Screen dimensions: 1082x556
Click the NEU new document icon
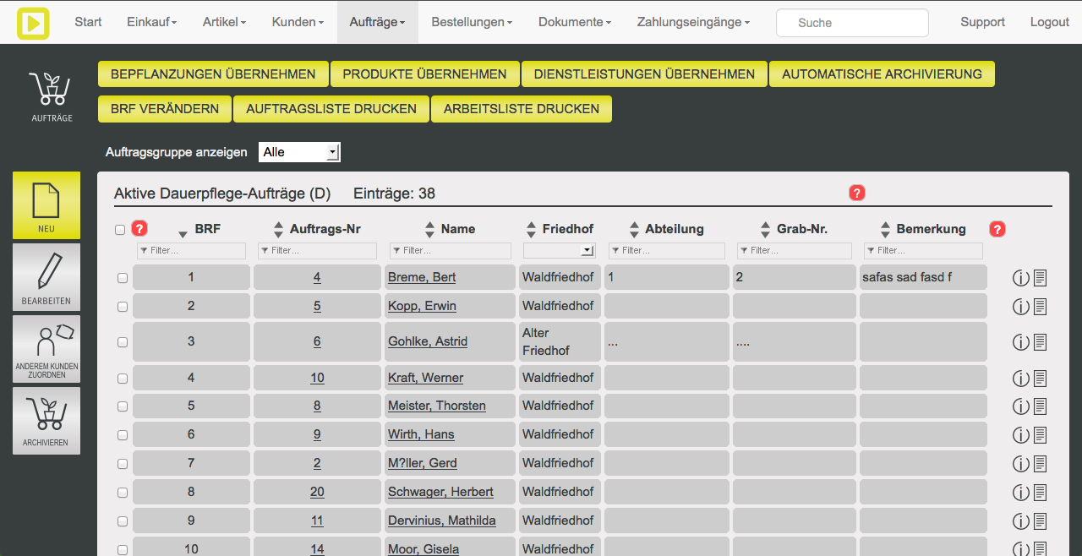[x=46, y=205]
